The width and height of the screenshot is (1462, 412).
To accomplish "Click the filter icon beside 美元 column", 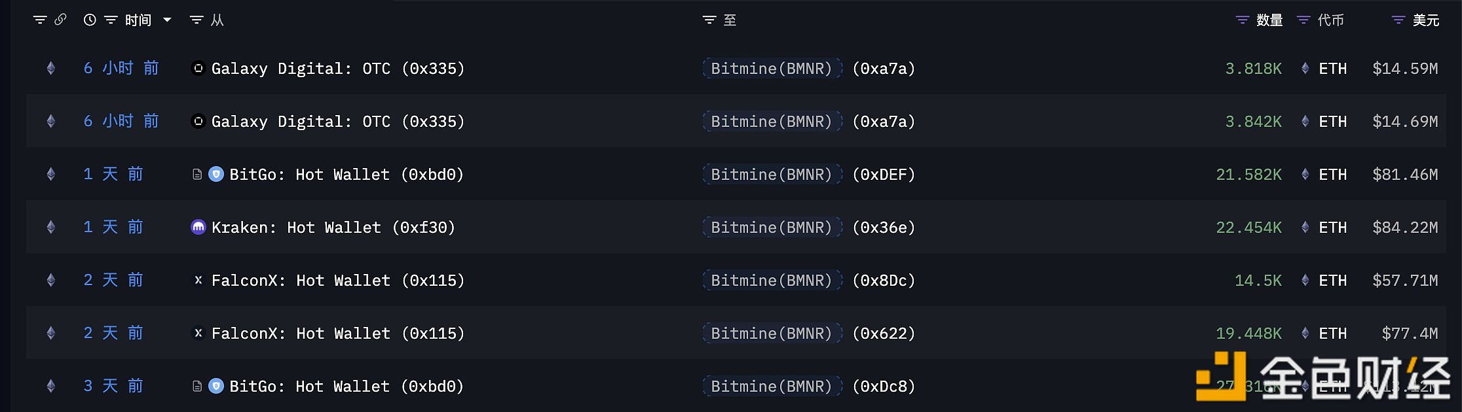I will (1397, 20).
